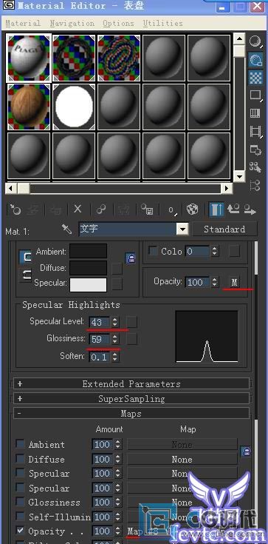This screenshot has width=268, height=544.
Task: Click the Get Material icon
Action: 15,209
